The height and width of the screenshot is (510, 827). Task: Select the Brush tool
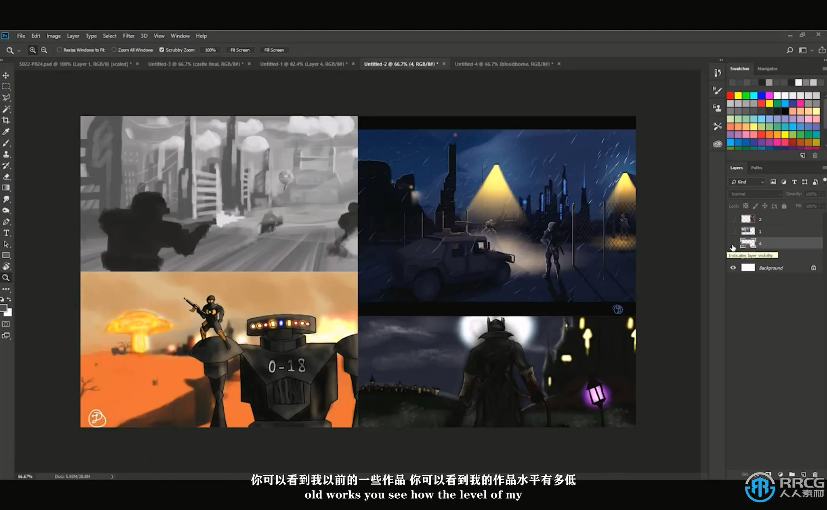[6, 143]
